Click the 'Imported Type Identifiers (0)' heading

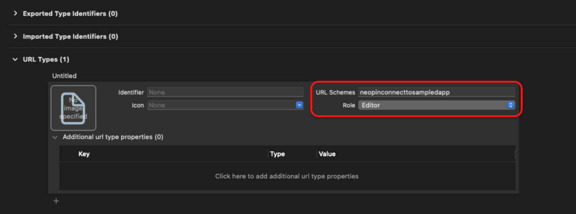tap(70, 36)
